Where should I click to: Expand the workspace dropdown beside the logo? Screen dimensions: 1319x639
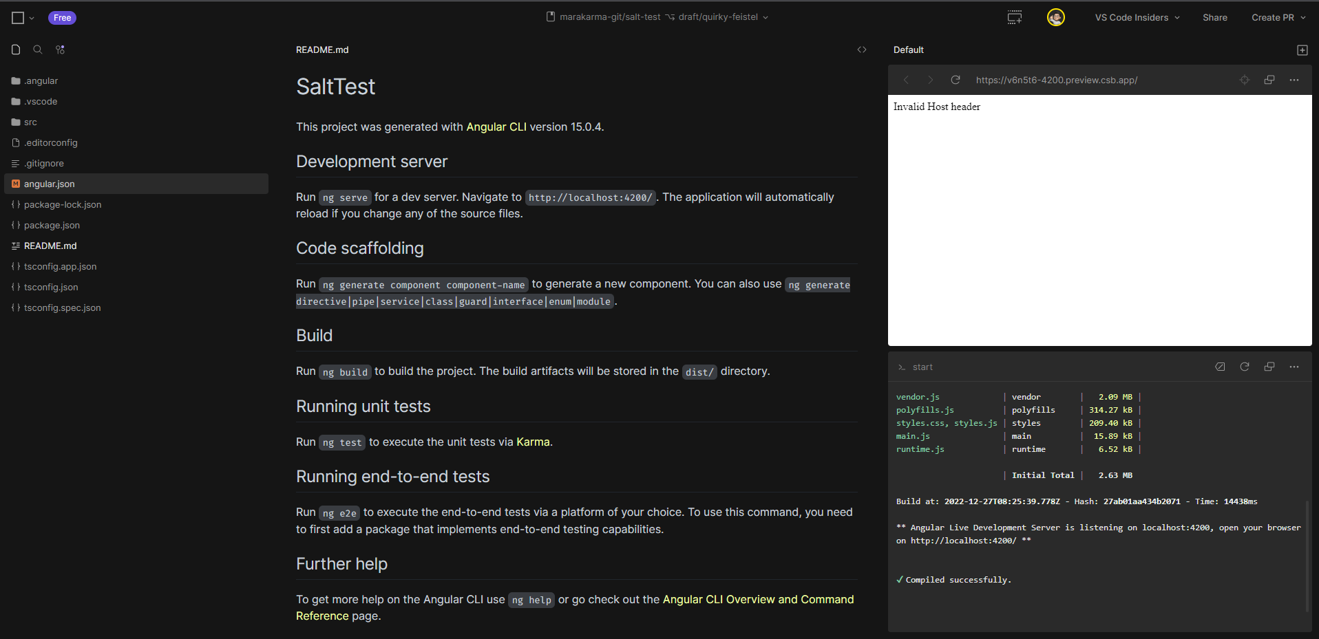[x=32, y=18]
